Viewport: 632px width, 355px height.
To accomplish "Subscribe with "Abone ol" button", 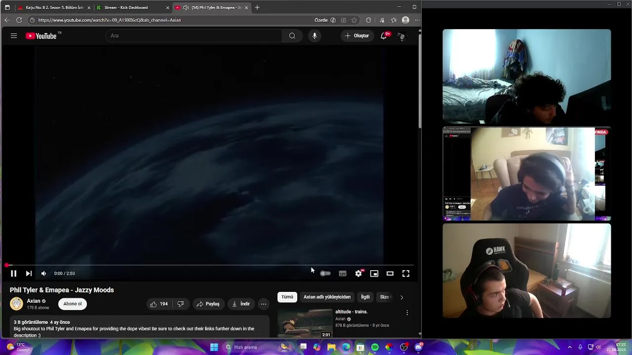I will pos(73,304).
